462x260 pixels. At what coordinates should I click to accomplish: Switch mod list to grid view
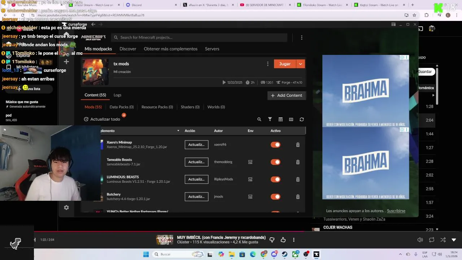(x=280, y=119)
